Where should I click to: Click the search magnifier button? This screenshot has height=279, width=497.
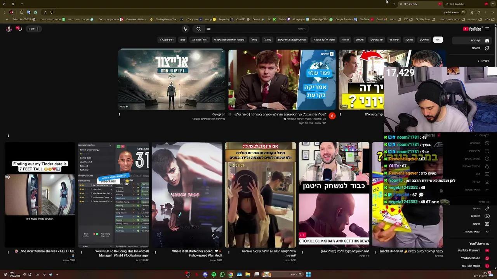point(198,29)
